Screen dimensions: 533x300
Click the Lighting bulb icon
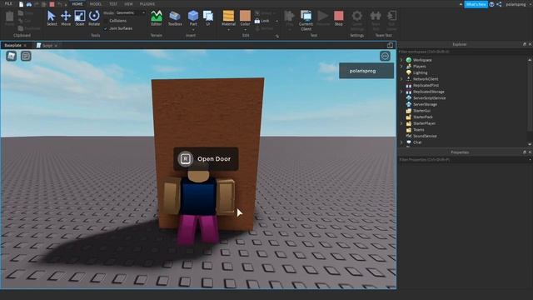pos(409,72)
